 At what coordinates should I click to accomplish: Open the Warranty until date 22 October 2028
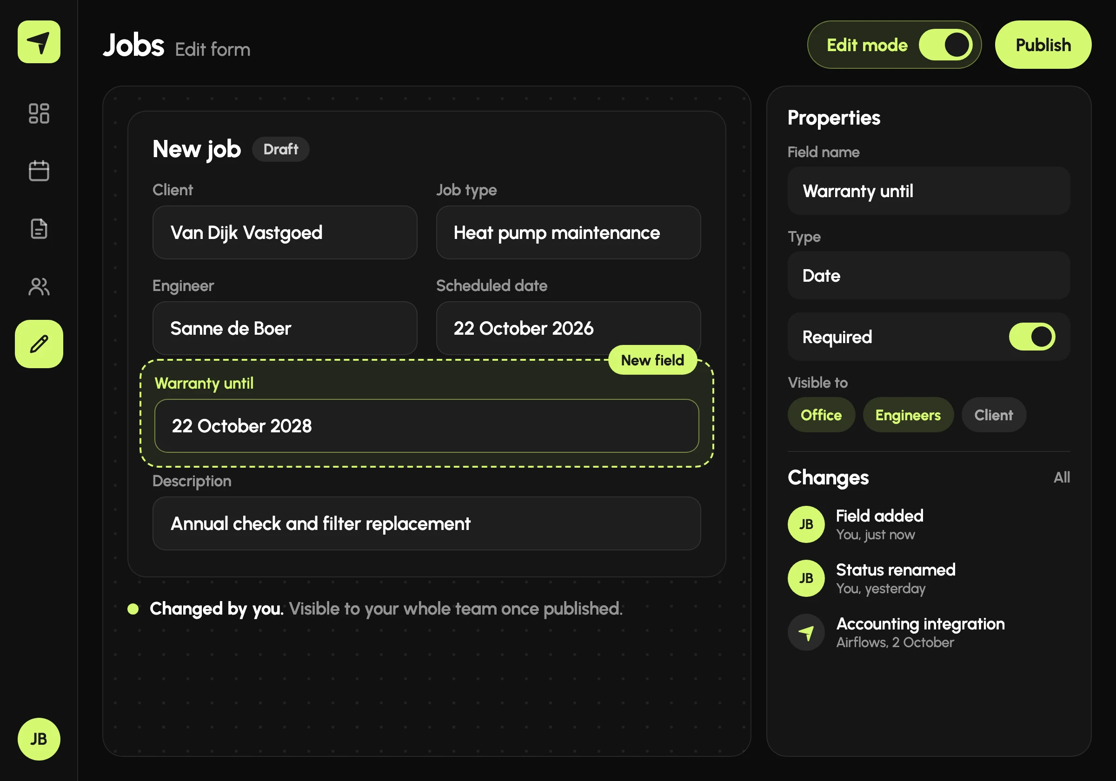[x=427, y=426]
